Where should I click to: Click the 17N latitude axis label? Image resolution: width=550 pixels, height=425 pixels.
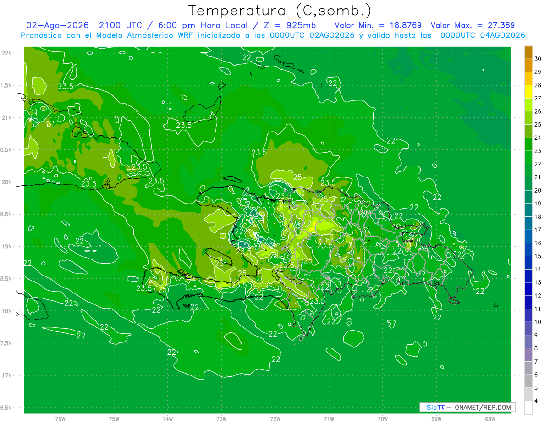pos(8,375)
